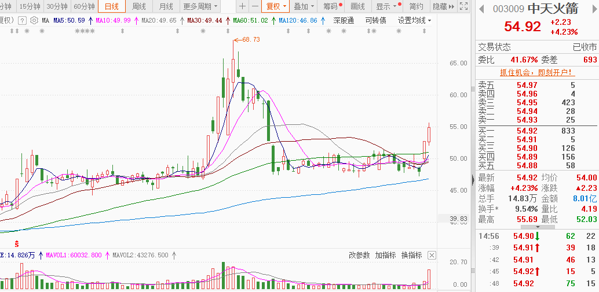The width and height of the screenshot is (599, 292).
Task: Click the question mark help icon
Action: tap(23, 20)
